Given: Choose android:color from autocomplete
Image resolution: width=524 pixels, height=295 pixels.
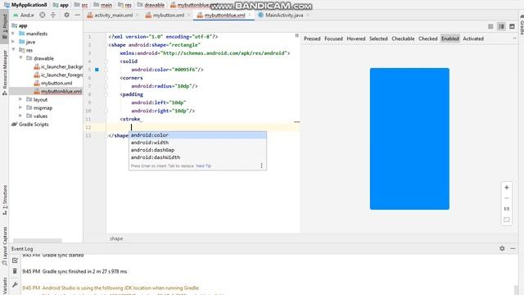Looking at the screenshot, I should pyautogui.click(x=197, y=135).
